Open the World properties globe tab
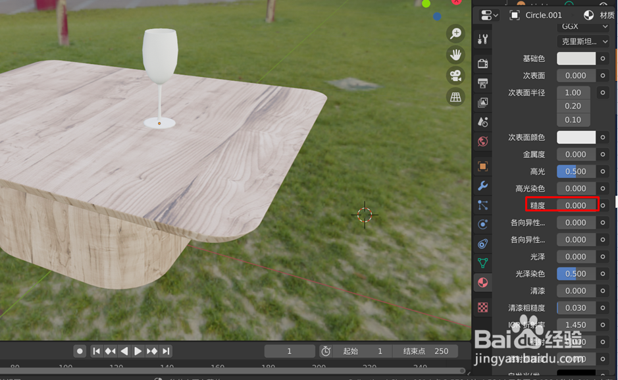This screenshot has width=618, height=380. coord(483,141)
